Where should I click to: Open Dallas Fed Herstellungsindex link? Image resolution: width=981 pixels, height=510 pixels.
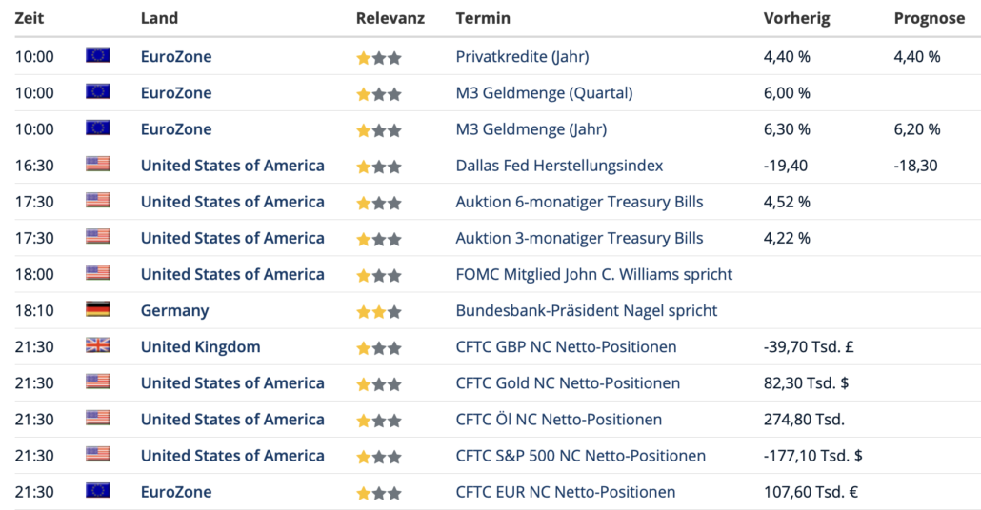tap(559, 166)
